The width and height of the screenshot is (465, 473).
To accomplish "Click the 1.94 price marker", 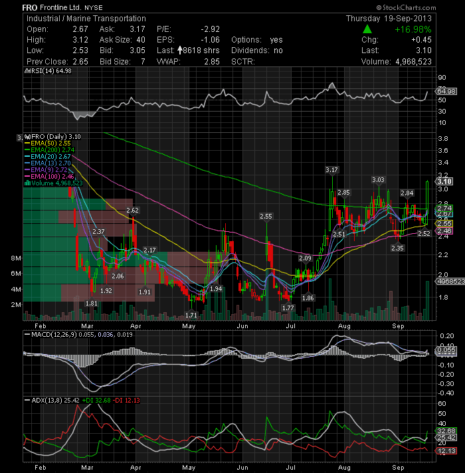I will pyautogui.click(x=216, y=288).
